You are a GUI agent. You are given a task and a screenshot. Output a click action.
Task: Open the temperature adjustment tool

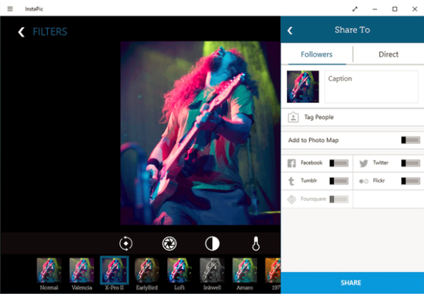point(256,243)
